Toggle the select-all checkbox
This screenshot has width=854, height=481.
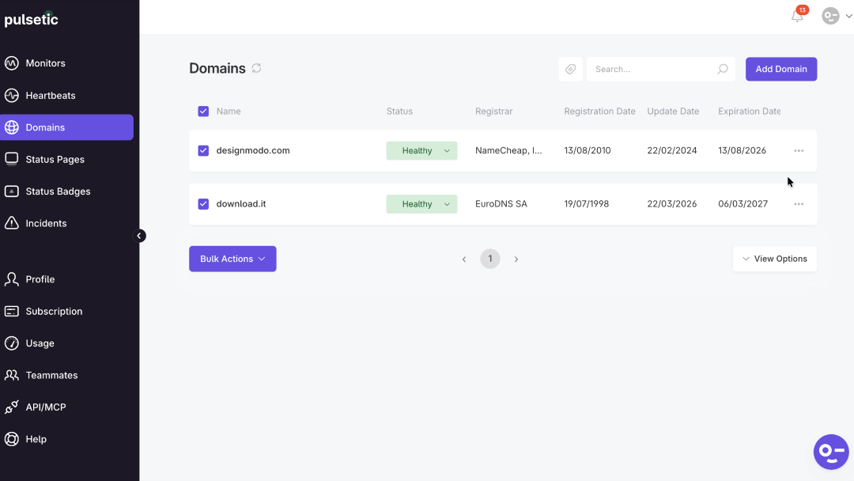pyautogui.click(x=203, y=111)
